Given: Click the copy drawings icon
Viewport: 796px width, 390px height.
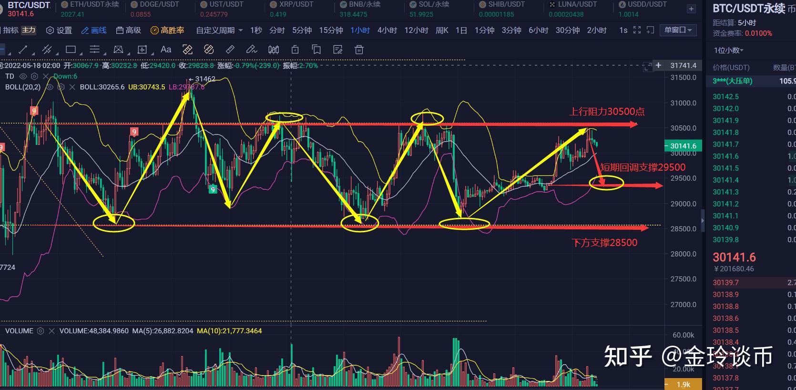Looking at the screenshot, I should click(316, 50).
